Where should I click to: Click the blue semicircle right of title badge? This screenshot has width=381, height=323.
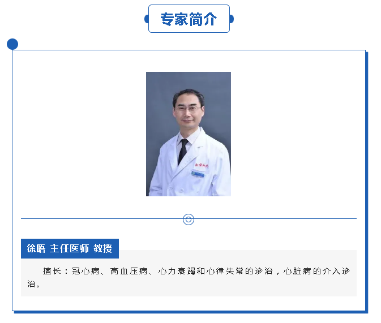click(x=232, y=19)
